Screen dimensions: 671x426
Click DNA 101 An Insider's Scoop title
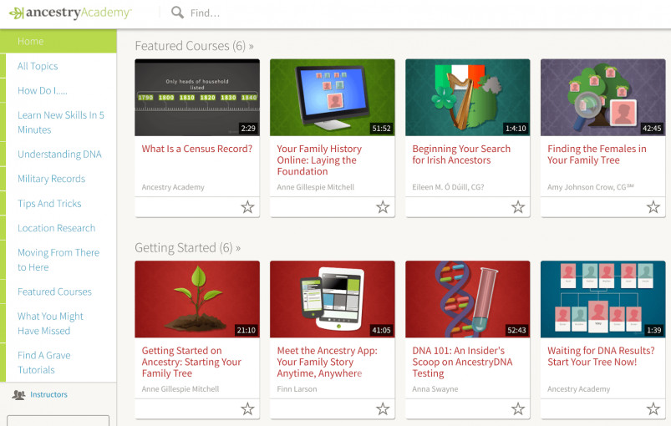(462, 362)
